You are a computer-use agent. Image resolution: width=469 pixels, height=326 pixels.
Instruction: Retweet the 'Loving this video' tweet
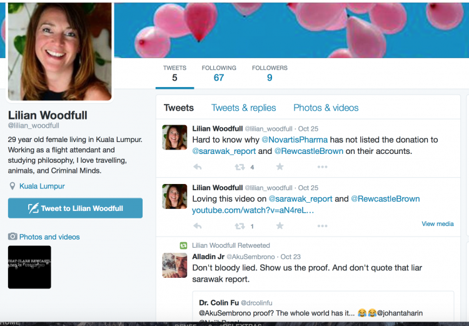[x=240, y=226]
